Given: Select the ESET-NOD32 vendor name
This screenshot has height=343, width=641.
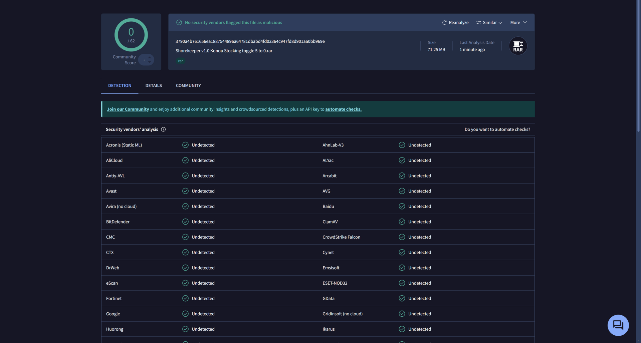Looking at the screenshot, I should pos(335,283).
